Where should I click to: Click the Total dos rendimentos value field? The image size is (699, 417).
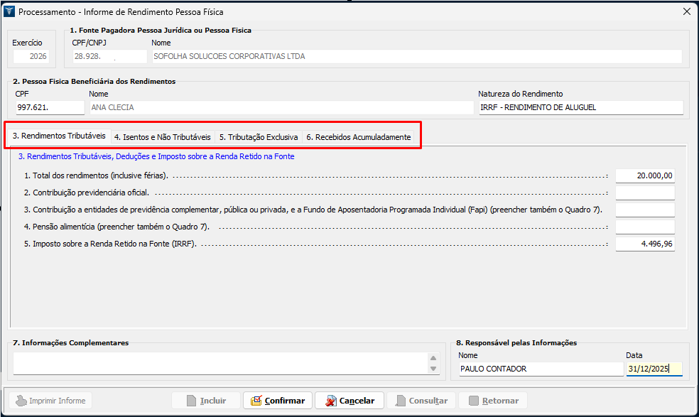click(x=644, y=175)
